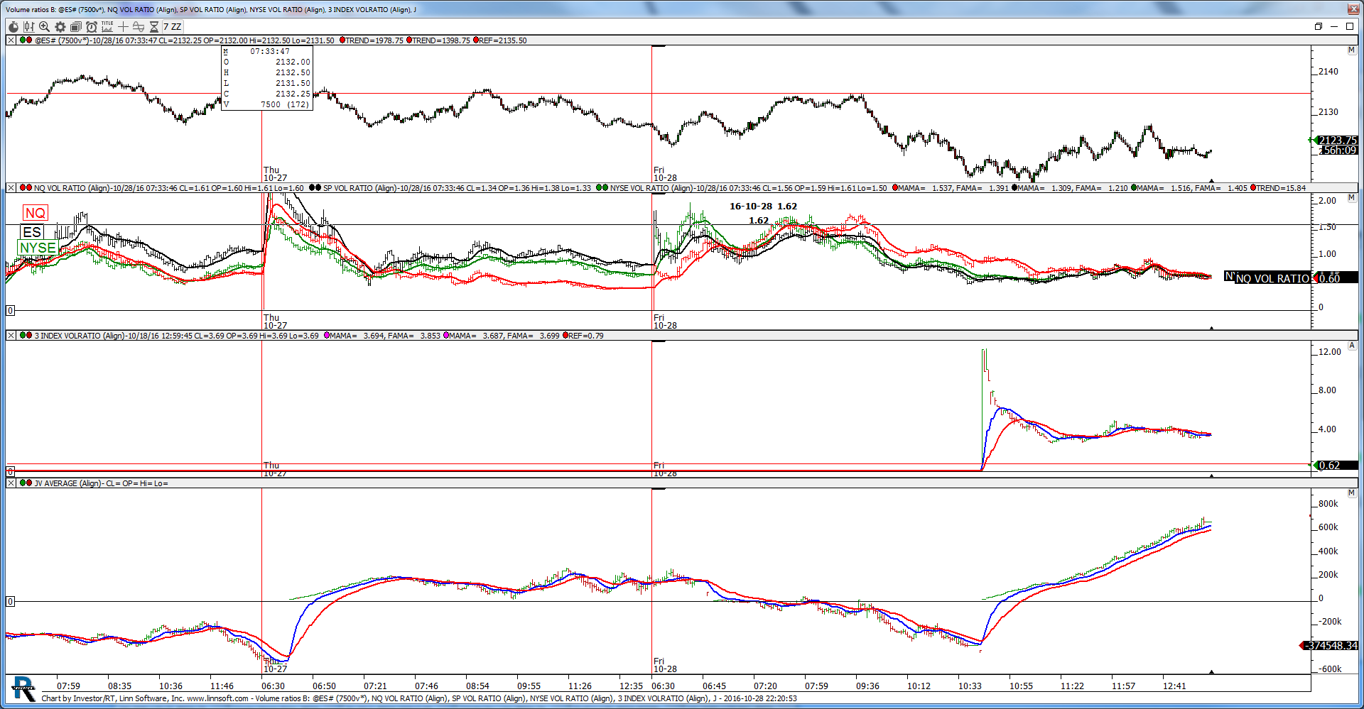Click the 2123.75 current price tag
Screen dimensions: 1364x709
pos(1337,140)
